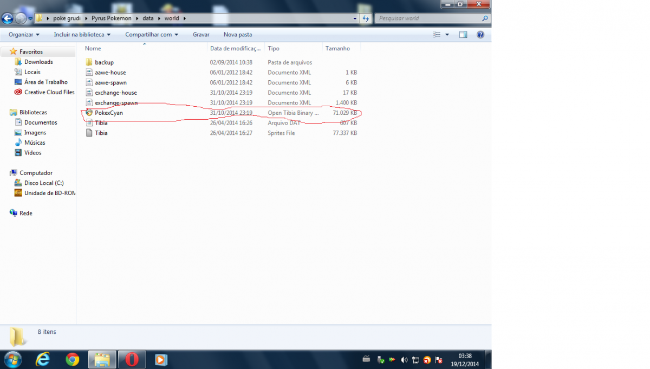Click the 'Sprites File' type cell for Tibia
The height and width of the screenshot is (369, 650).
[x=281, y=133]
